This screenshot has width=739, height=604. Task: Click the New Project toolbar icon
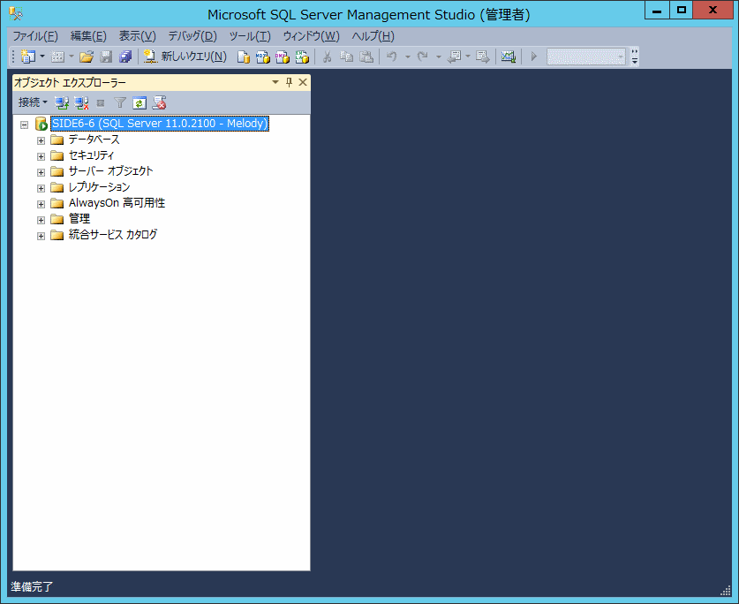pos(27,57)
